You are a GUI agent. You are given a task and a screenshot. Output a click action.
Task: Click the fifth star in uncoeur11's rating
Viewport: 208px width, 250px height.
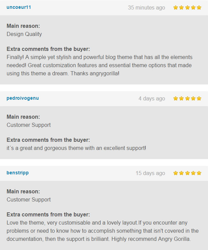tap(199, 7)
